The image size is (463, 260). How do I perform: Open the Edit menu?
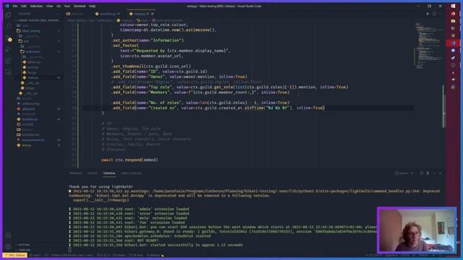24,6
